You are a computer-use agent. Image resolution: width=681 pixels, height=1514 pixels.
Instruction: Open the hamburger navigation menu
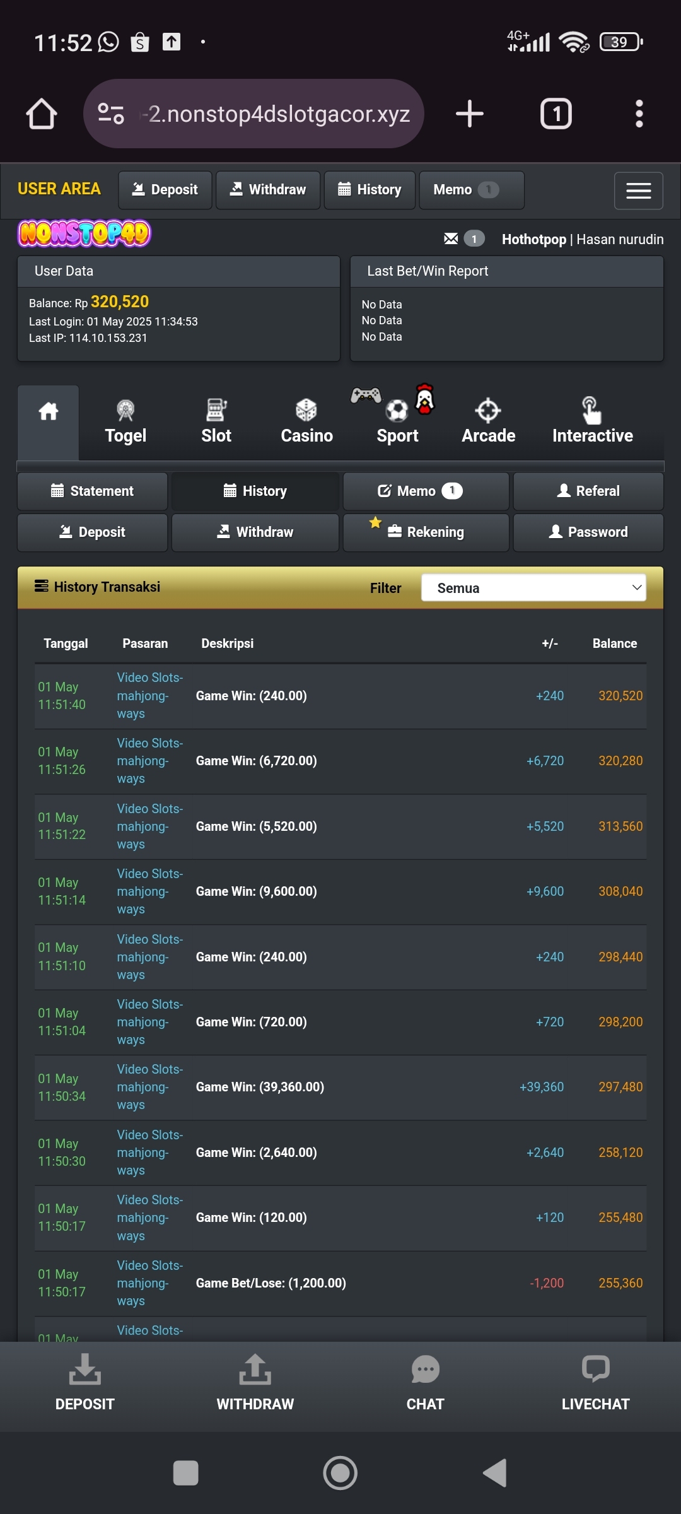(x=638, y=191)
